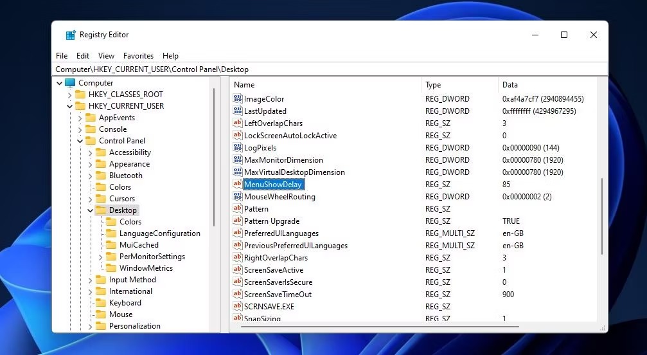
Task: Click the WindowMetrics key folder icon
Action: 111,268
